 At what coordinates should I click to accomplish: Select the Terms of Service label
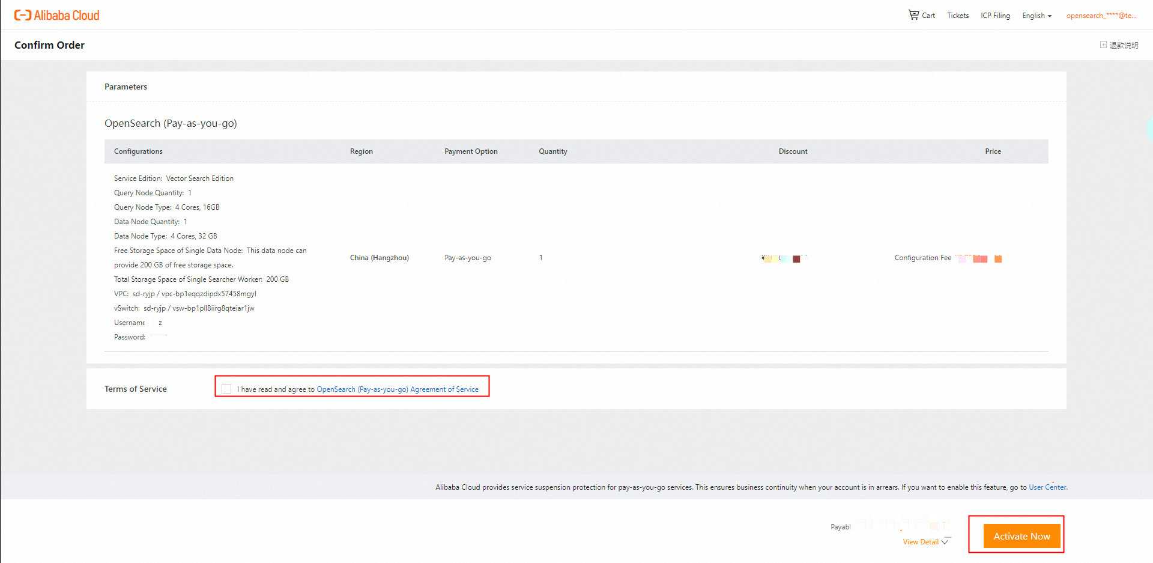(136, 389)
